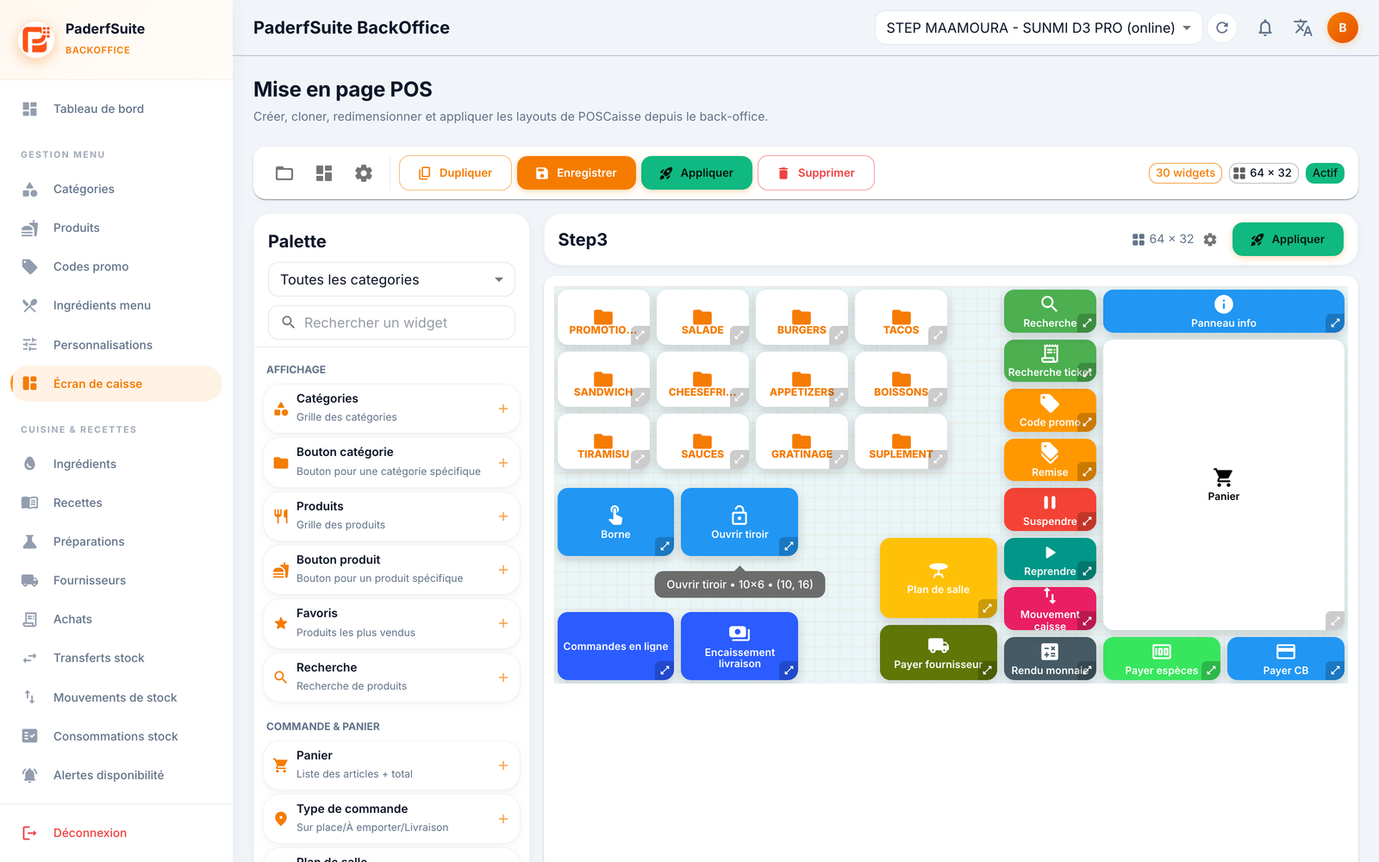1379x862 pixels.
Task: Add the Bouton produit widget with plus
Action: (x=503, y=570)
